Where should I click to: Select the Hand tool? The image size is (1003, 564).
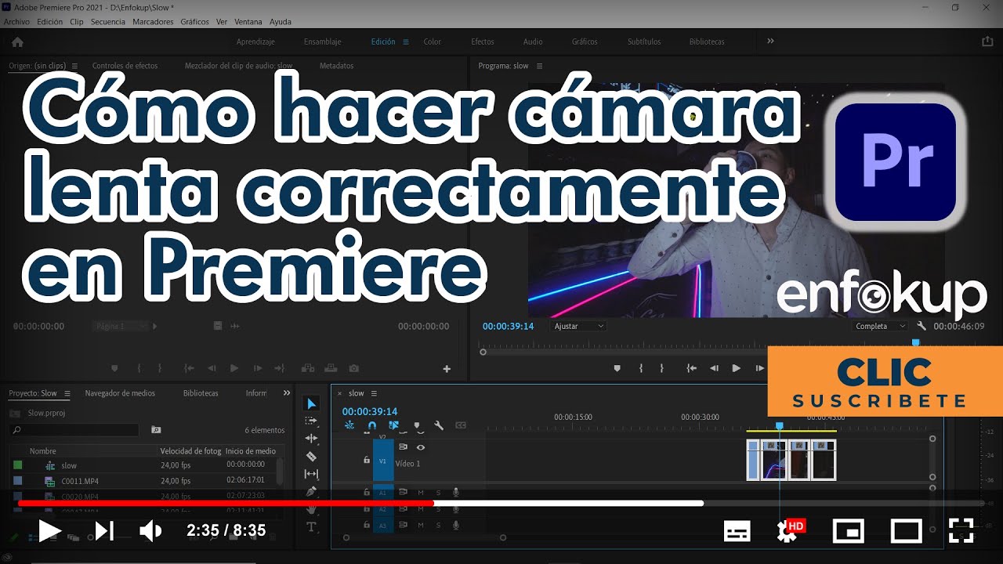pos(311,509)
